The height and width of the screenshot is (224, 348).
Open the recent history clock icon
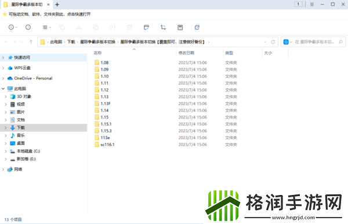[28, 27]
